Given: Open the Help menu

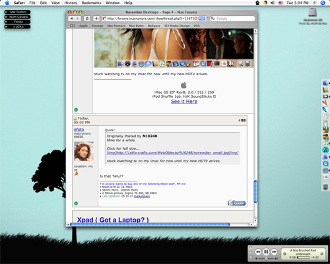Looking at the screenshot, I should [x=128, y=3].
